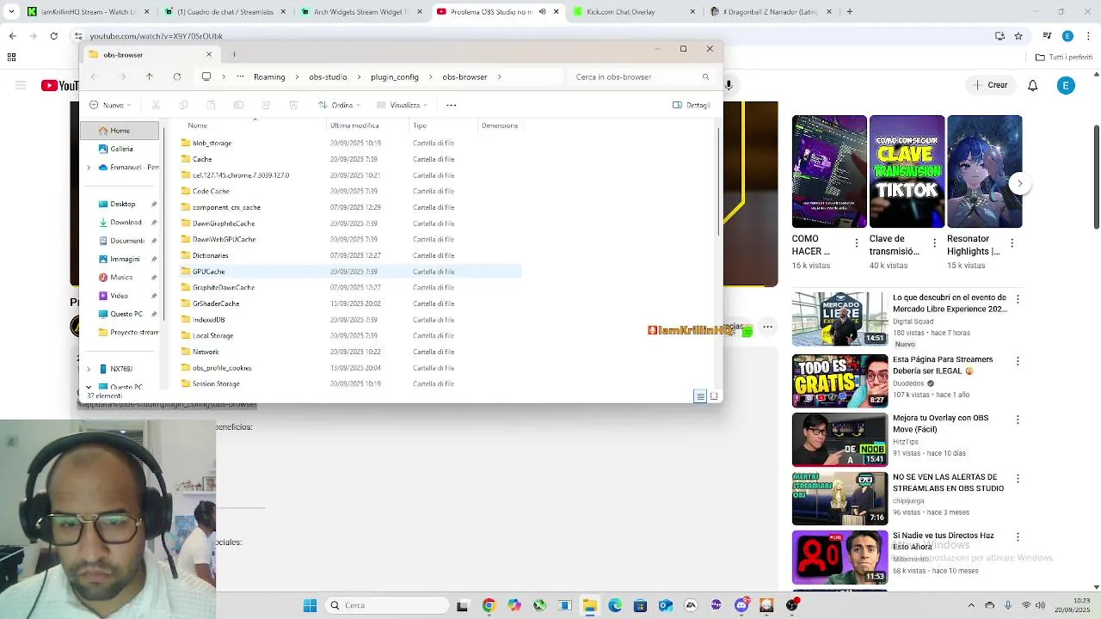Open the Nuovo (new item) menu
The width and height of the screenshot is (1101, 619).
click(x=110, y=105)
